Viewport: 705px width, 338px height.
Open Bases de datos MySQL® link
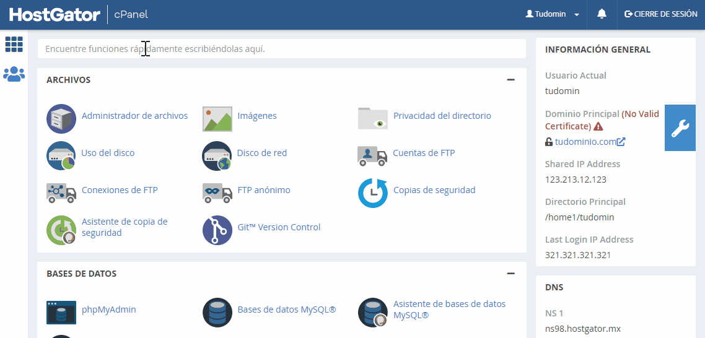pos(287,310)
